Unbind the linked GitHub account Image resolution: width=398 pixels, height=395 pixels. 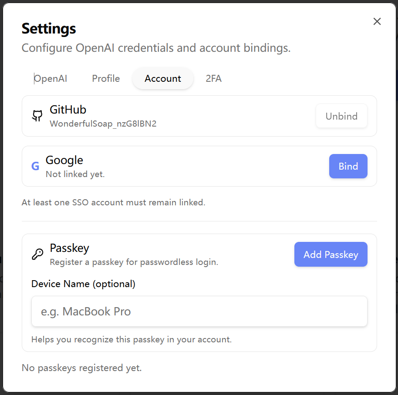[x=341, y=116]
